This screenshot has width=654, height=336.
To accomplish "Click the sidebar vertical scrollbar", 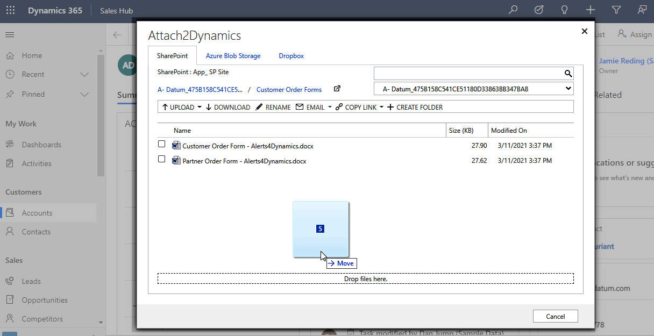I will click(x=101, y=116).
